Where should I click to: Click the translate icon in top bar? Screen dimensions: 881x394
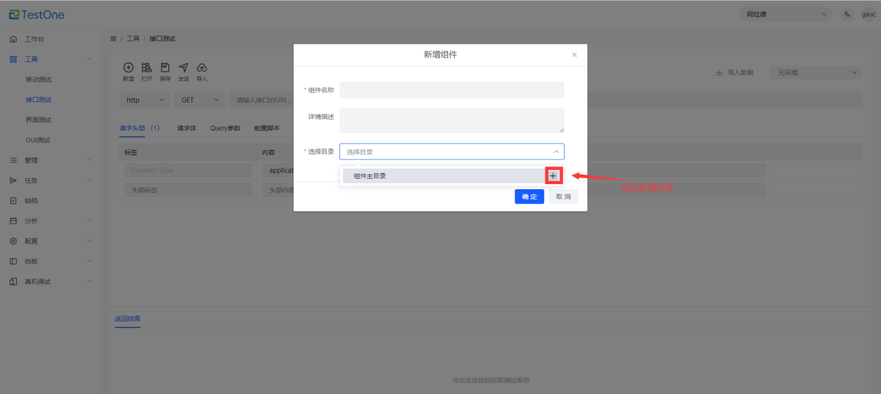coord(847,15)
